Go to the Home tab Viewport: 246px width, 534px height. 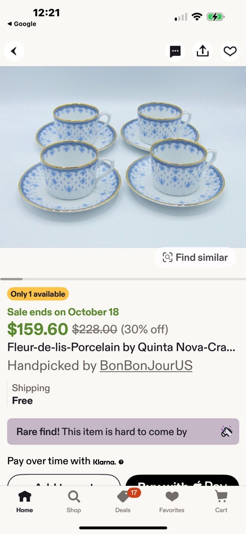click(x=25, y=501)
